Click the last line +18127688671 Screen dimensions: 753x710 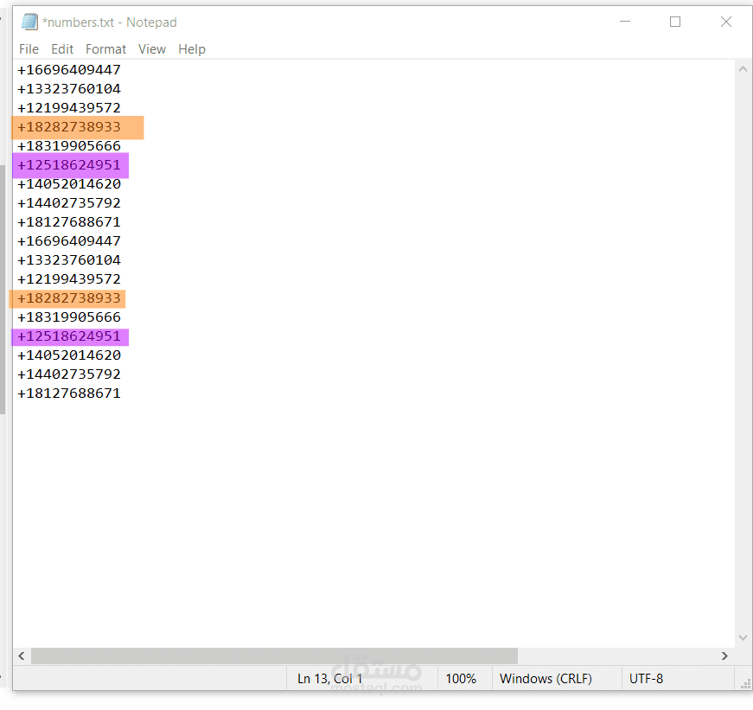[69, 393]
